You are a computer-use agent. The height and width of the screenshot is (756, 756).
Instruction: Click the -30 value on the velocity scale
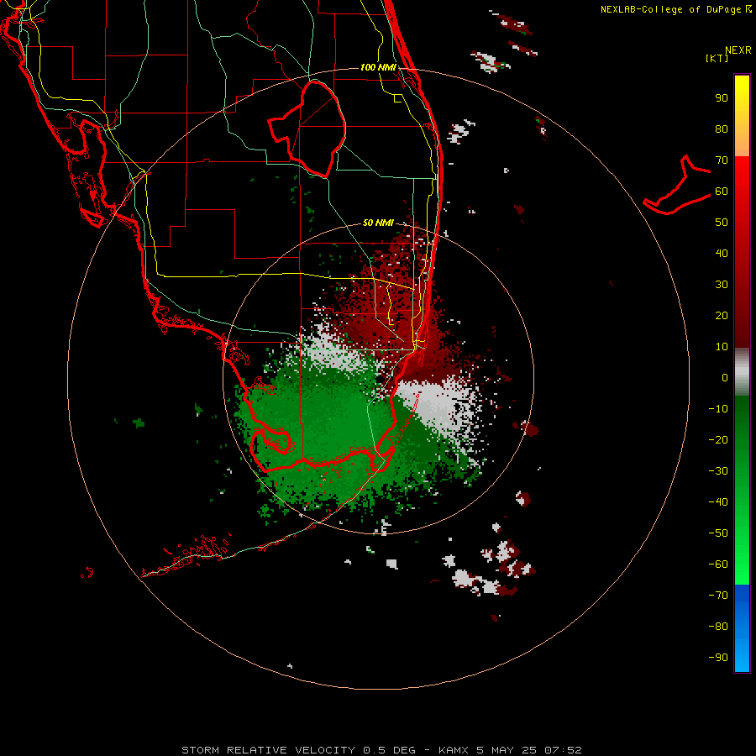coord(718,471)
